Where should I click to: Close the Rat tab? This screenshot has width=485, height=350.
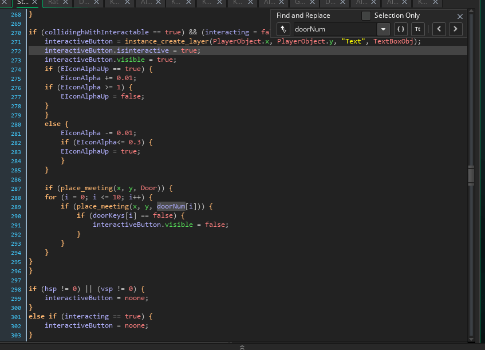point(65,3)
